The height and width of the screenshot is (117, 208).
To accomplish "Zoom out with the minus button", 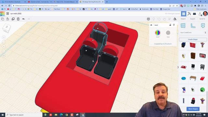I will [x=4, y=51].
